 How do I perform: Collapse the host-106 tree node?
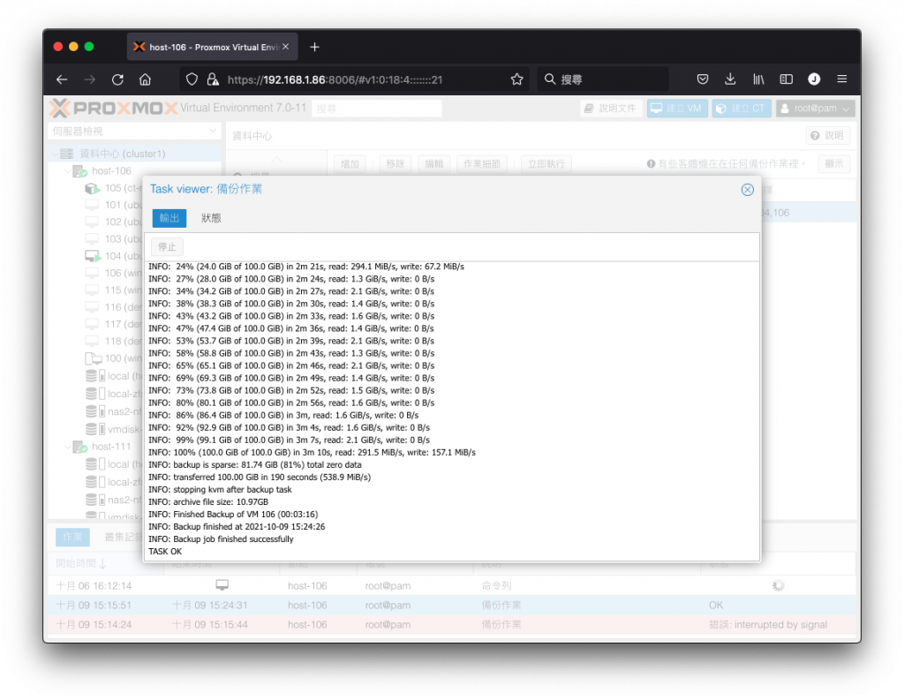pos(67,171)
